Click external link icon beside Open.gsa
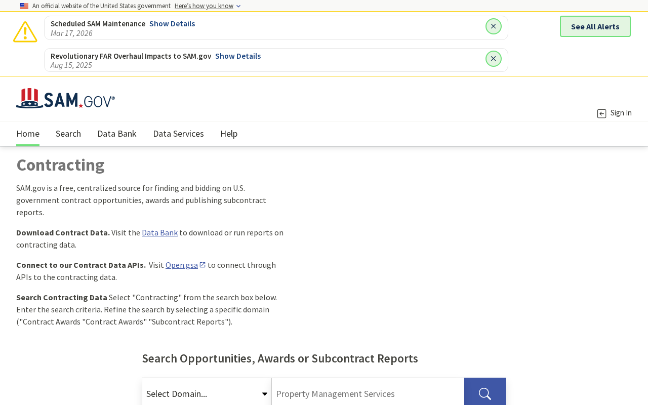648x405 pixels. 202,265
